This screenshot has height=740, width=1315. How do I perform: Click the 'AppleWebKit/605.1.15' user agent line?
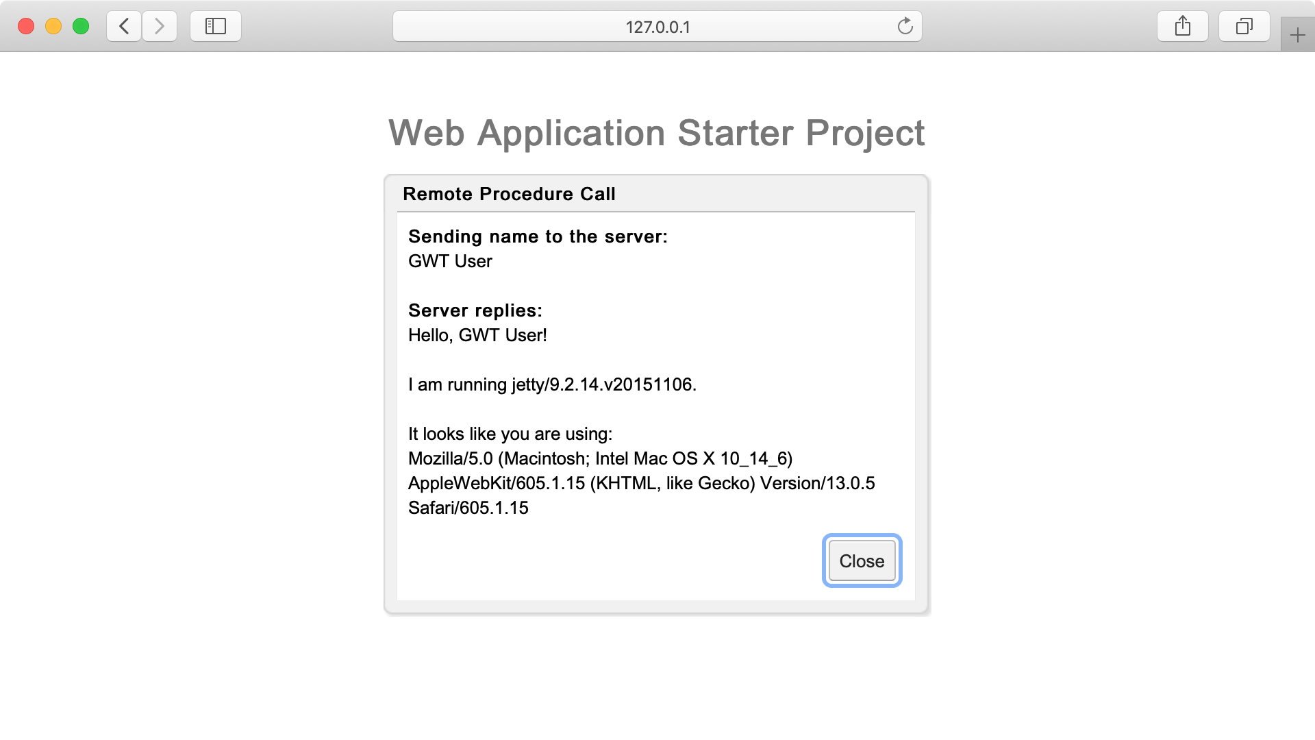[x=642, y=483]
